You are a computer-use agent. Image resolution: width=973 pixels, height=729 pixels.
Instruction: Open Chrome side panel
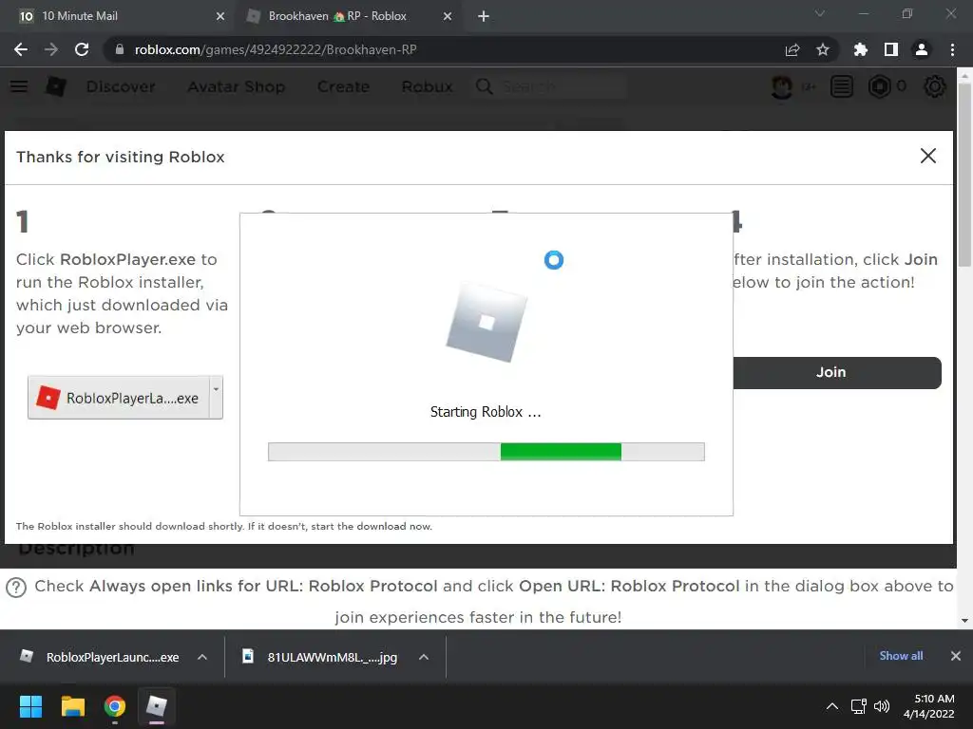pyautogui.click(x=891, y=49)
